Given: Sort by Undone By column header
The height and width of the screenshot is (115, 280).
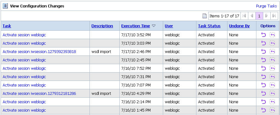Looking at the screenshot, I should [239, 26].
